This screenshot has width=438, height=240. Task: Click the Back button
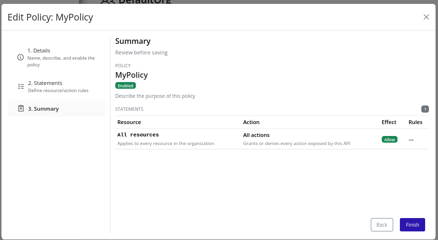pos(382,225)
